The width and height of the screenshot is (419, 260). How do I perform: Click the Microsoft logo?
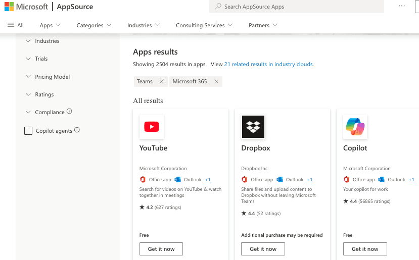click(x=26, y=7)
